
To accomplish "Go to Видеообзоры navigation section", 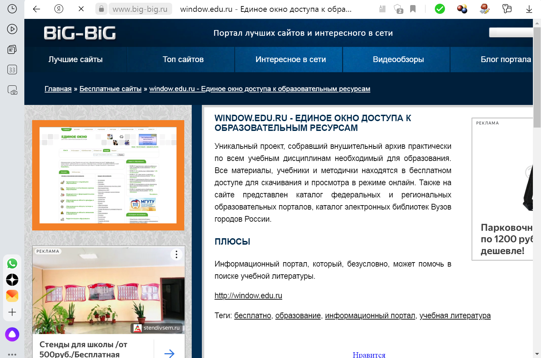I will 398,59.
